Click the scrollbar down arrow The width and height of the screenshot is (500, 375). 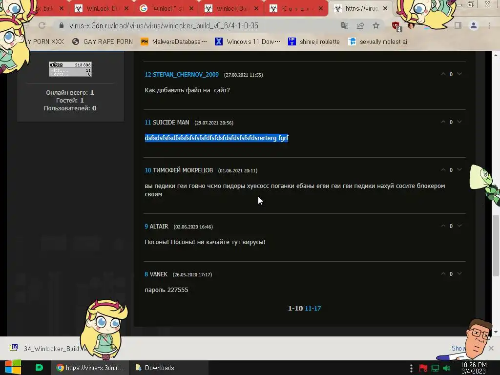496,332
